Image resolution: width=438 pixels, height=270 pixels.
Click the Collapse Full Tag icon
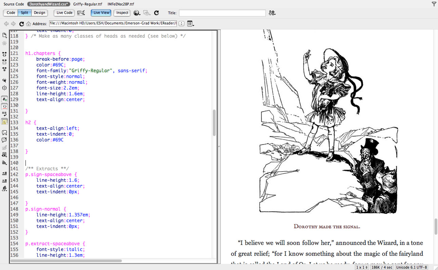(4, 54)
